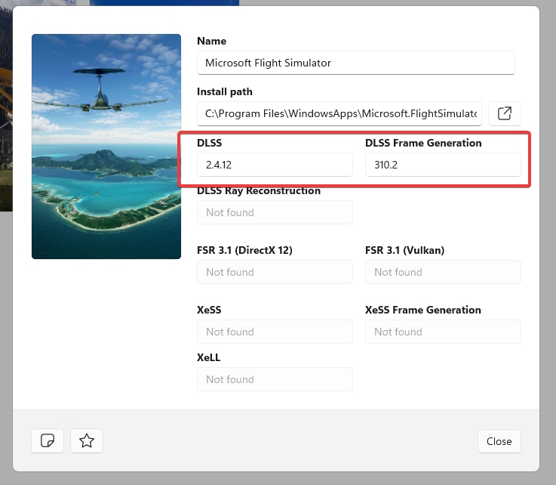
Task: Select the install path text box
Action: pos(339,113)
